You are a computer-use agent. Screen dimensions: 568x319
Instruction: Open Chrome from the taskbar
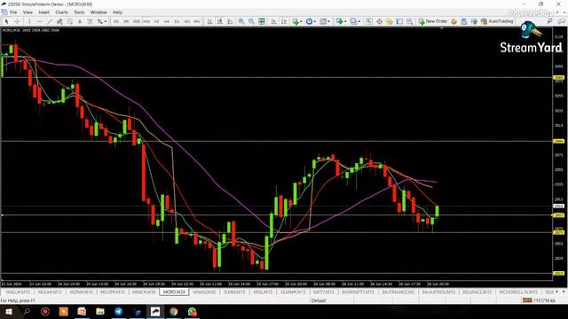coord(174,311)
